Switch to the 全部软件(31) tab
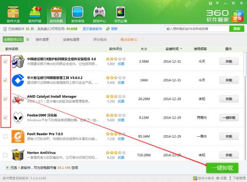Viewport: 247px width, 182px height. [13, 39]
